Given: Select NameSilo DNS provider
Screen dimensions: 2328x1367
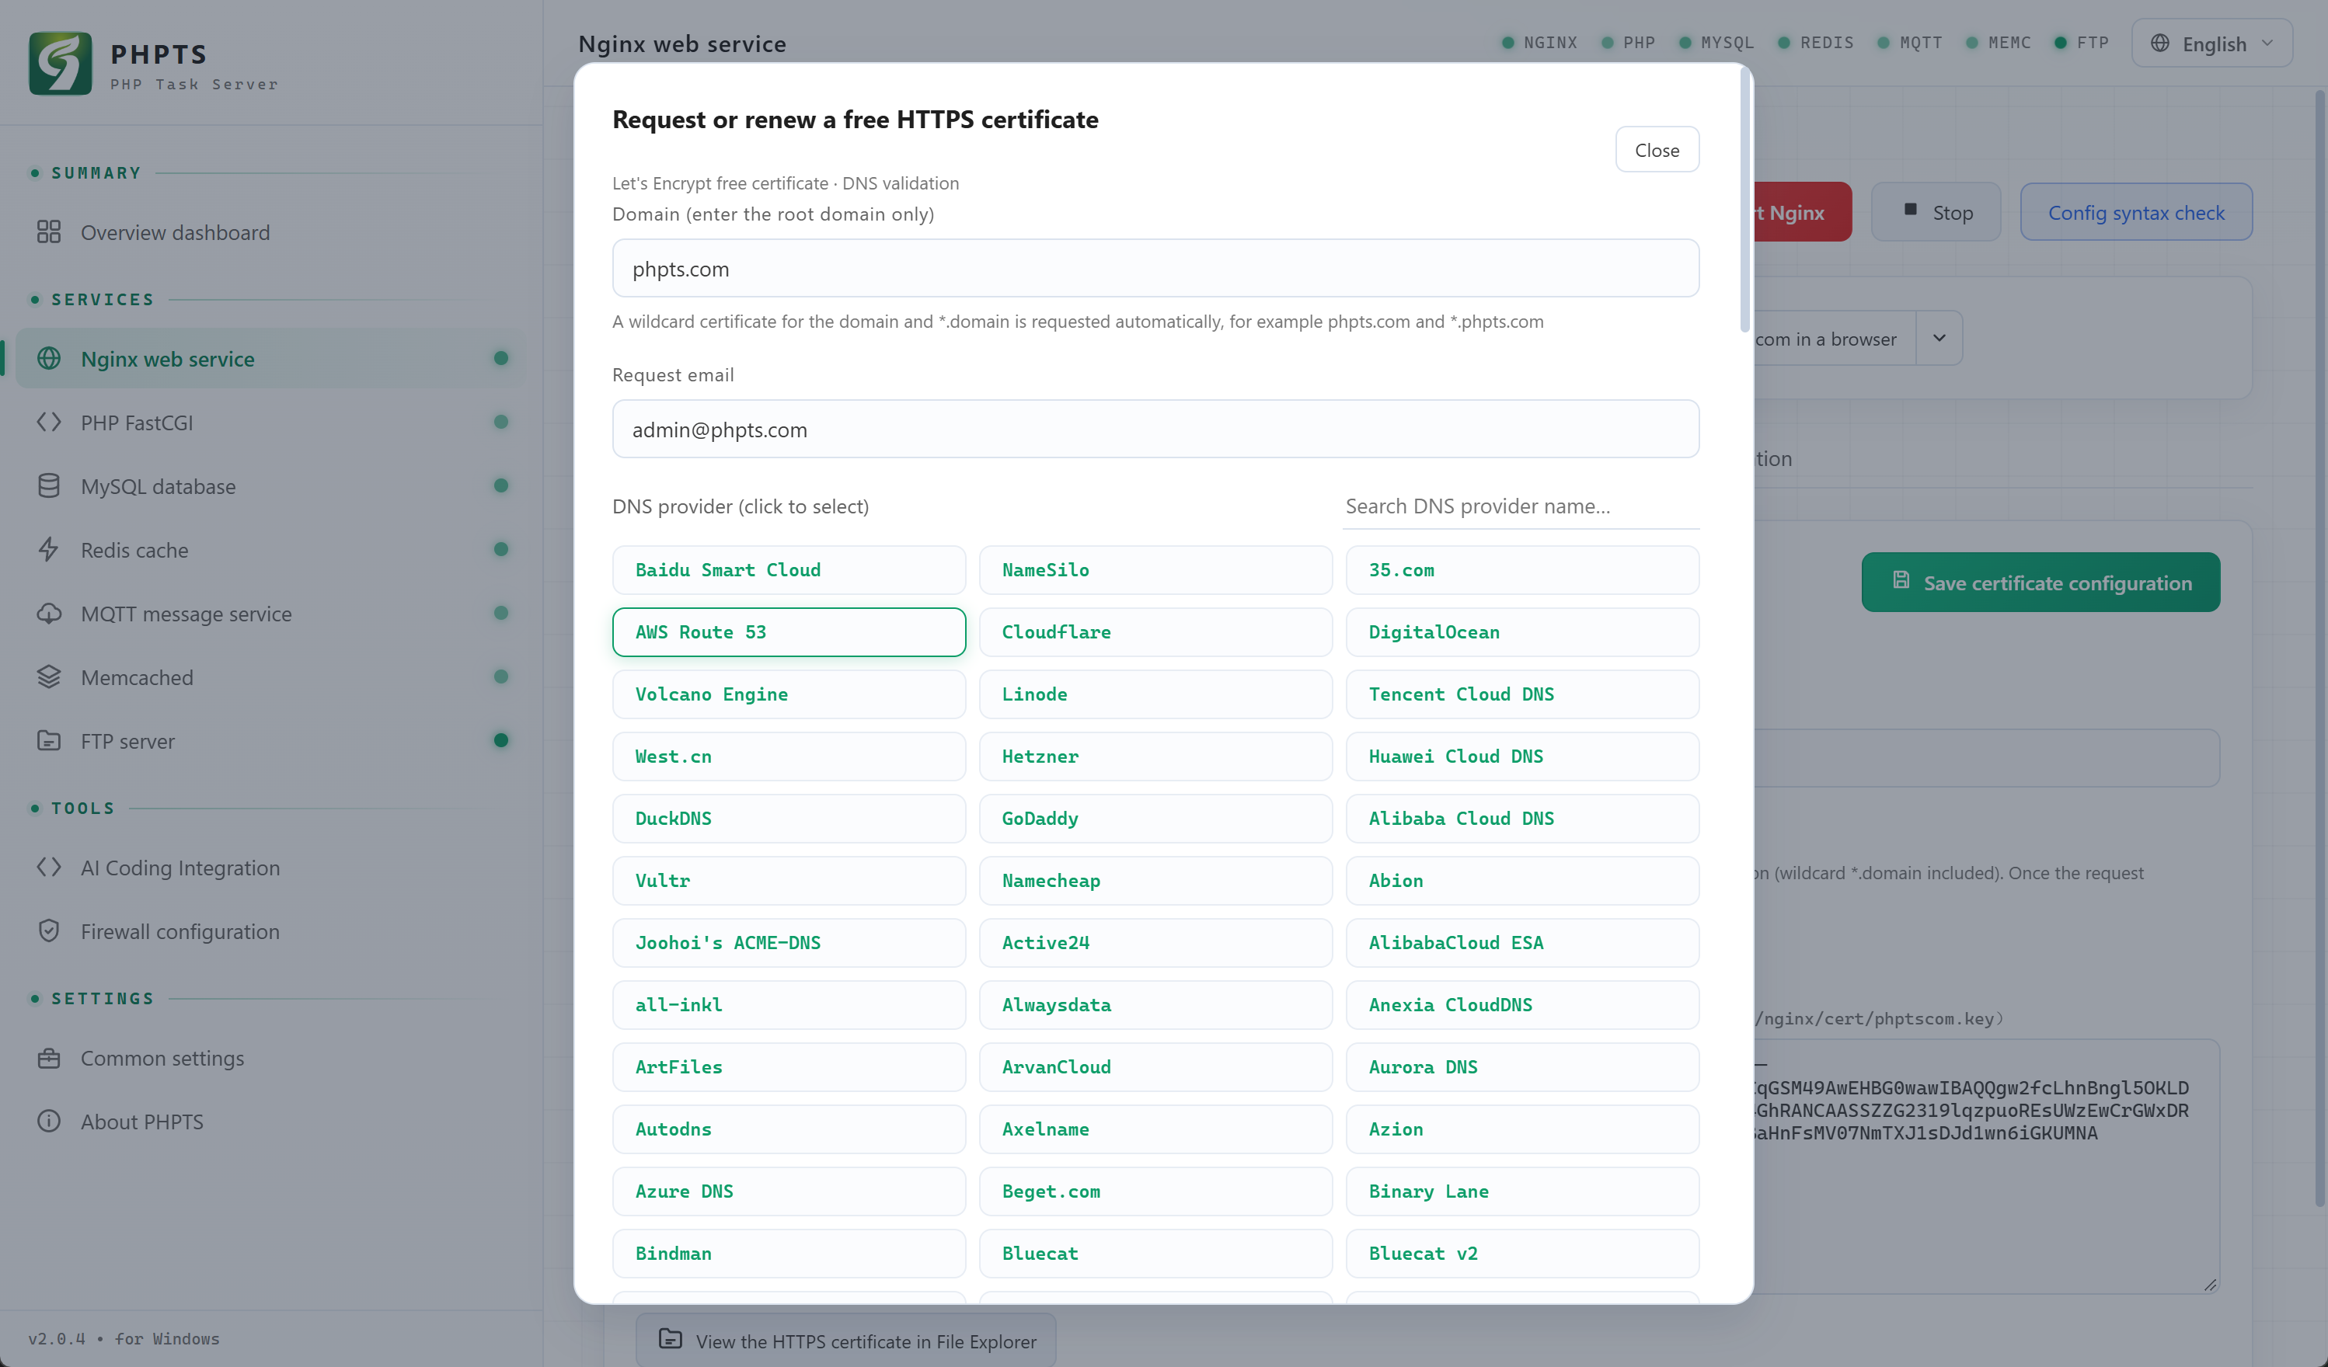Looking at the screenshot, I should [x=1155, y=570].
